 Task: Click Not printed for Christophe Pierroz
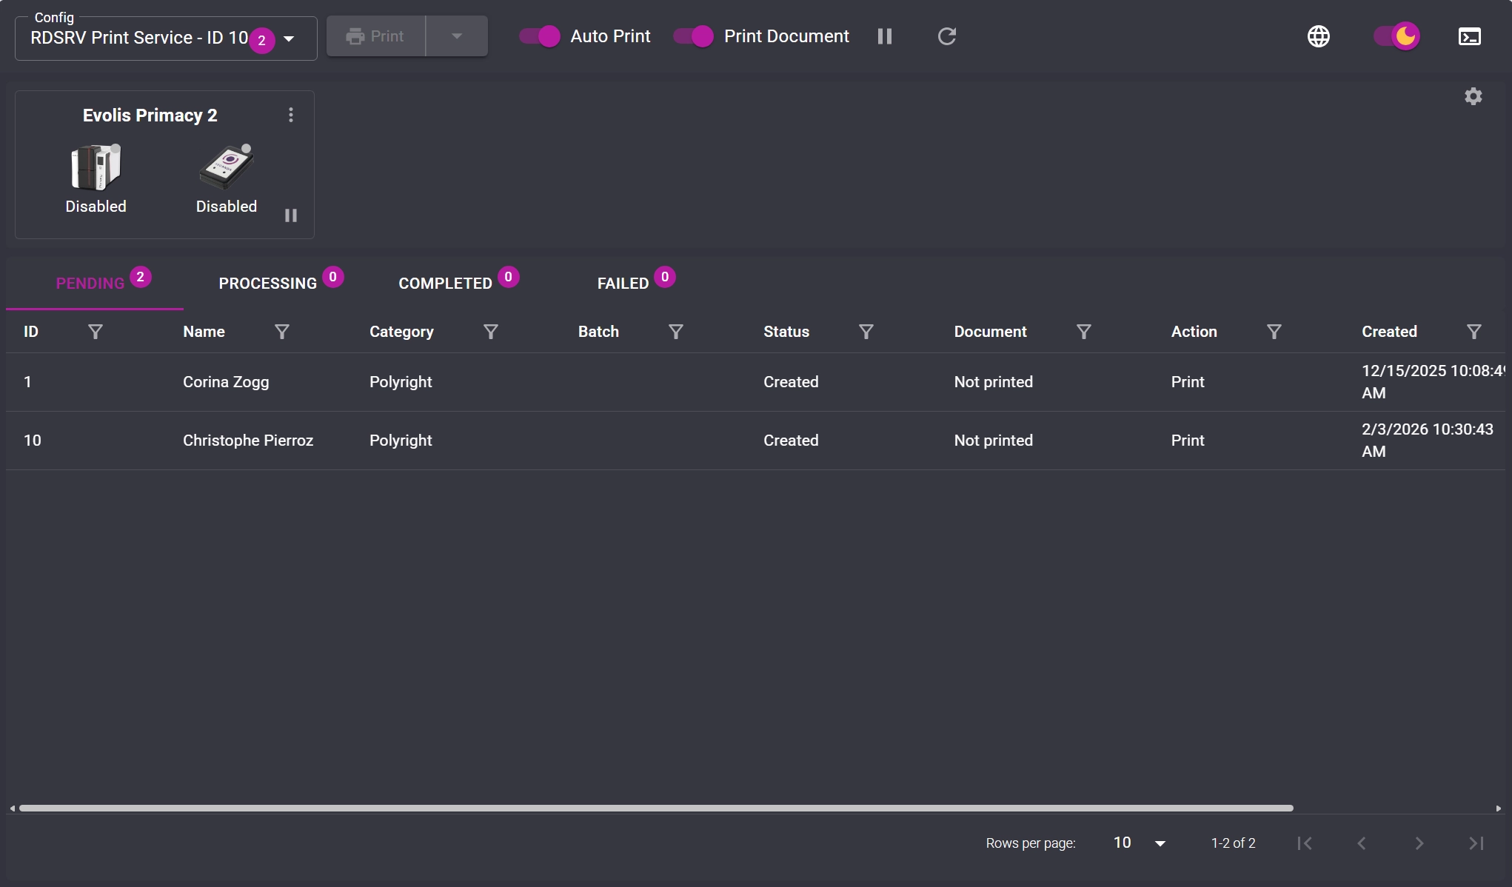click(x=993, y=441)
